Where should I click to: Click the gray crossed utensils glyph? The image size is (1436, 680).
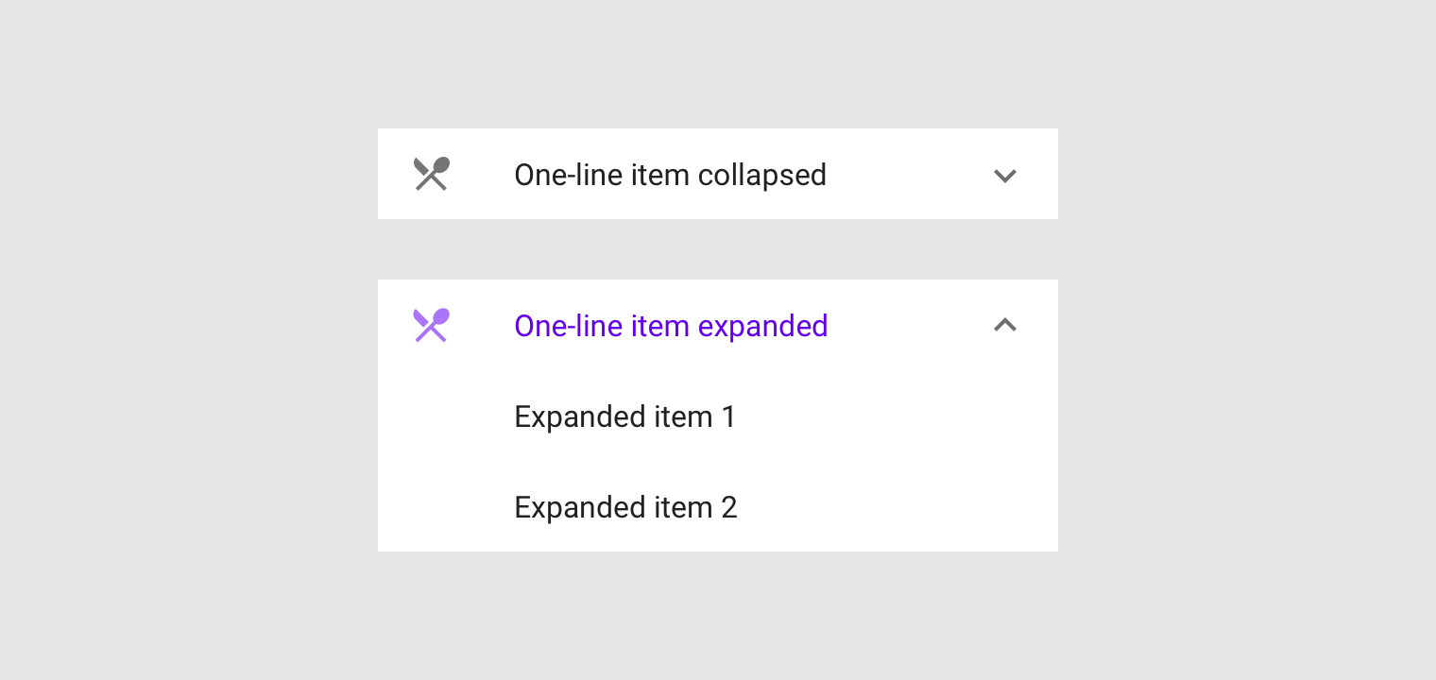point(432,174)
